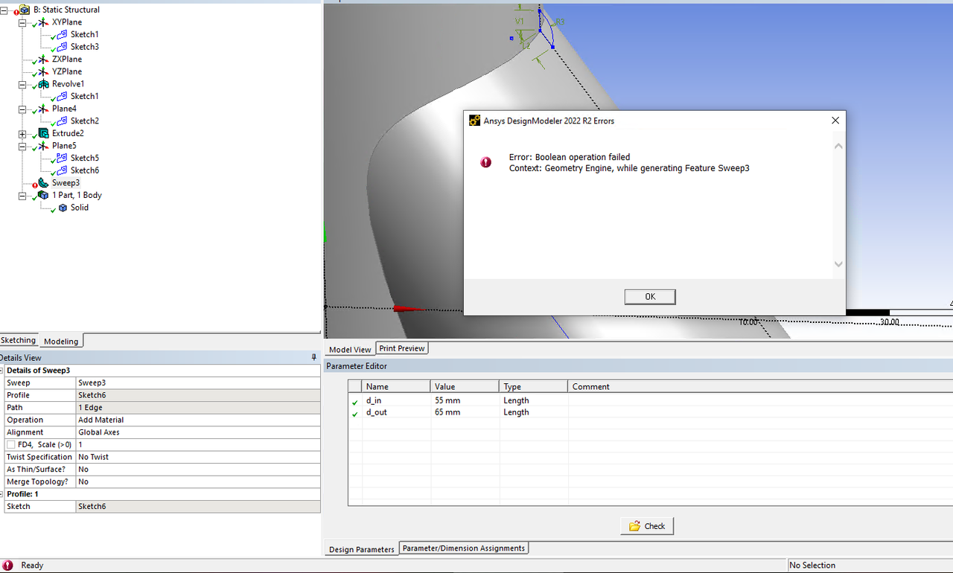Click the red error icon in the dialog
The image size is (953, 573).
coord(486,162)
